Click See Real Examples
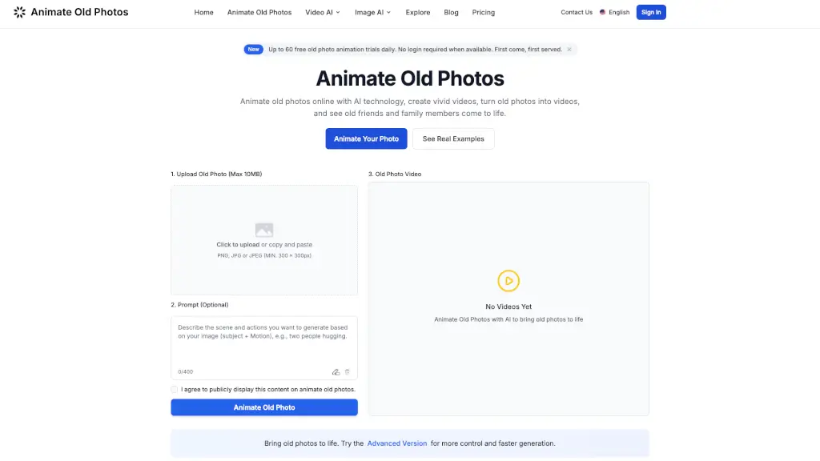 tap(453, 138)
